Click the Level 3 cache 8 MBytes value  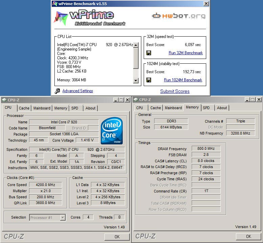[x=108, y=203]
